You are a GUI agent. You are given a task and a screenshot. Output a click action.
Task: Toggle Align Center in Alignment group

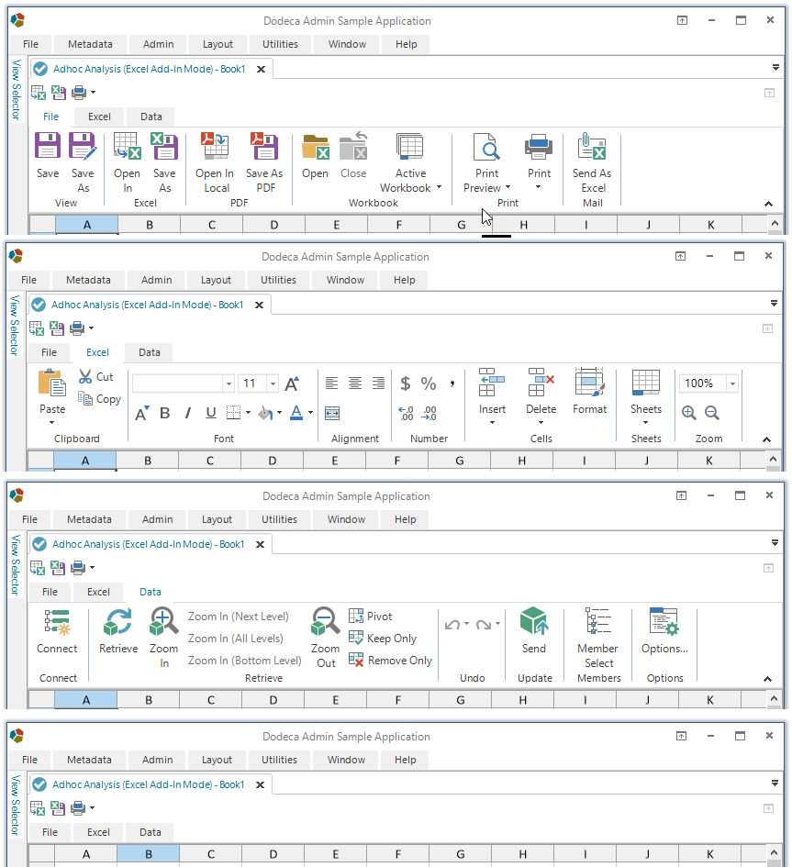click(355, 383)
